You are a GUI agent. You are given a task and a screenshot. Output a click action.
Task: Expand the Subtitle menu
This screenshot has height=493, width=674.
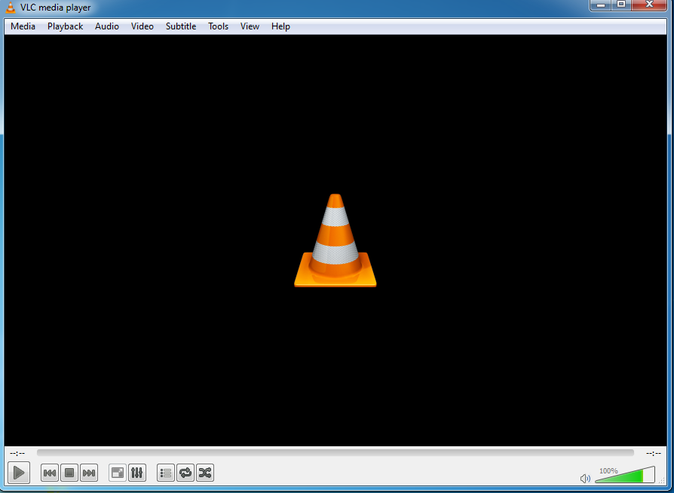(x=181, y=26)
